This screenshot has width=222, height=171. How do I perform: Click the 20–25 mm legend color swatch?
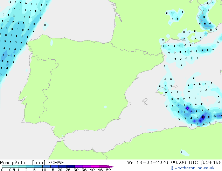(62, 166)
